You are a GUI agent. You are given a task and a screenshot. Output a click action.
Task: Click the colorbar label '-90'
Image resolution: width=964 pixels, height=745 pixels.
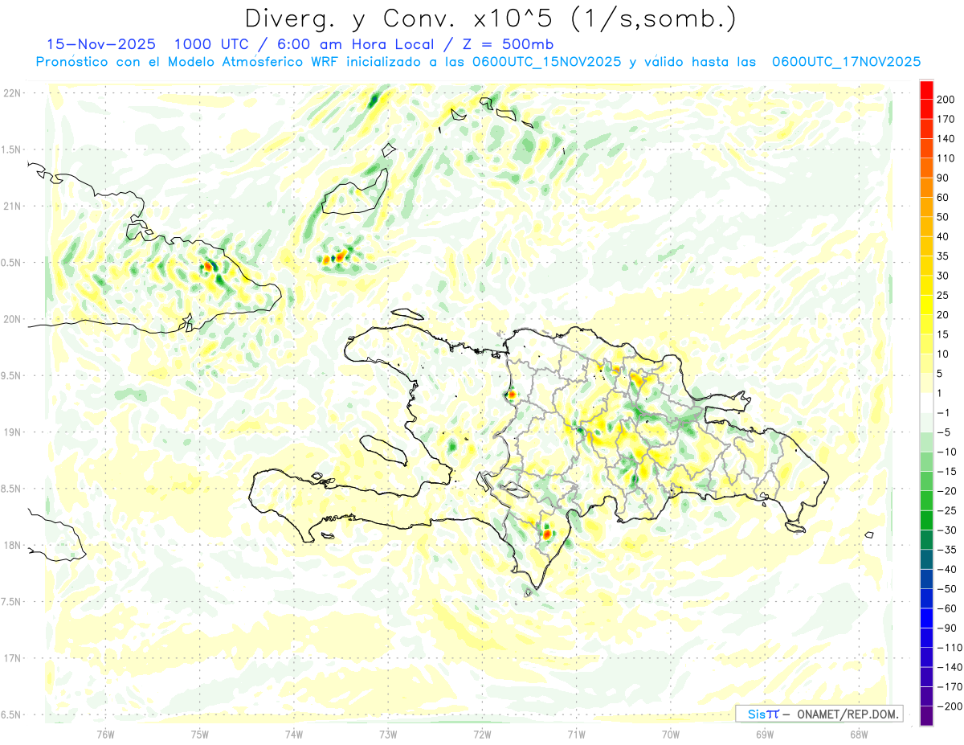click(x=946, y=628)
